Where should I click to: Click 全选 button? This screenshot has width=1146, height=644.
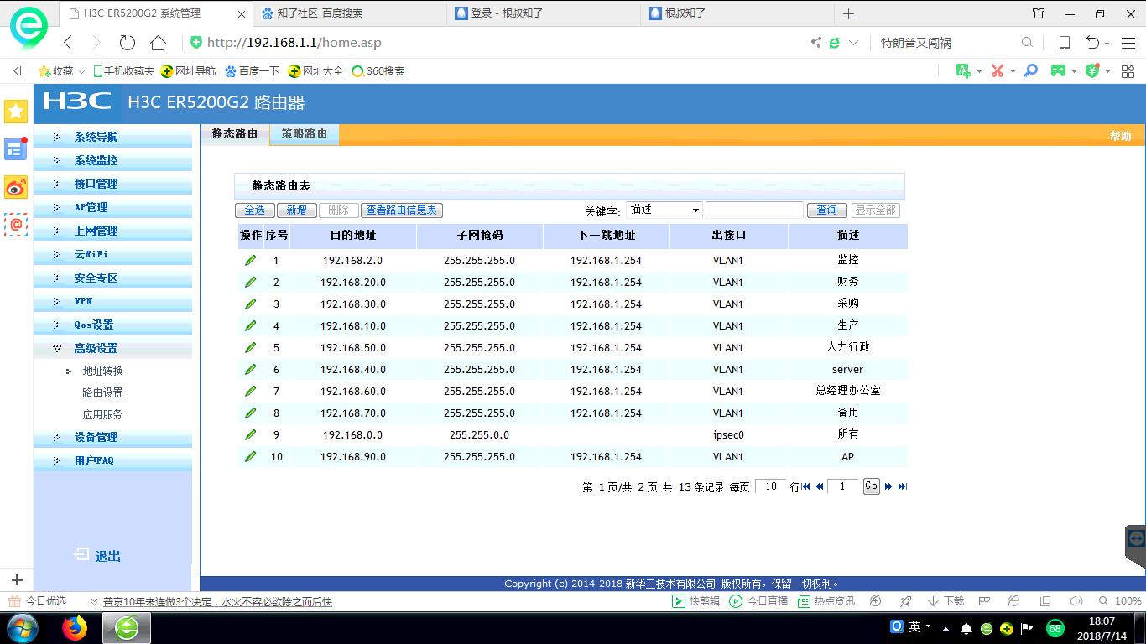[254, 210]
